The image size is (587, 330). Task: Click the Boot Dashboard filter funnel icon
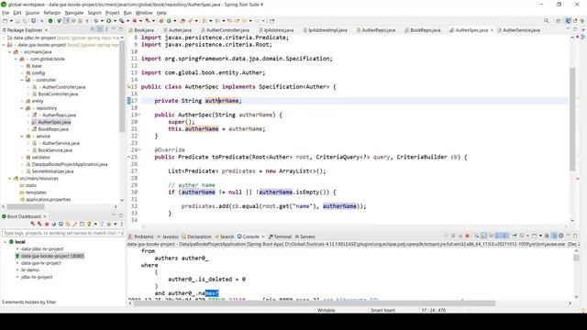(102, 224)
